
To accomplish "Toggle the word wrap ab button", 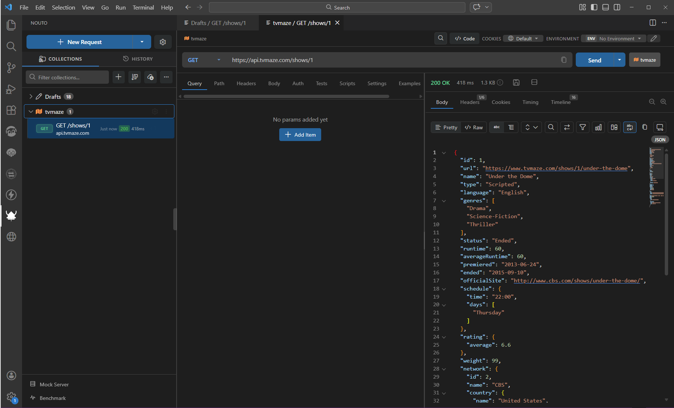I will (630, 127).
